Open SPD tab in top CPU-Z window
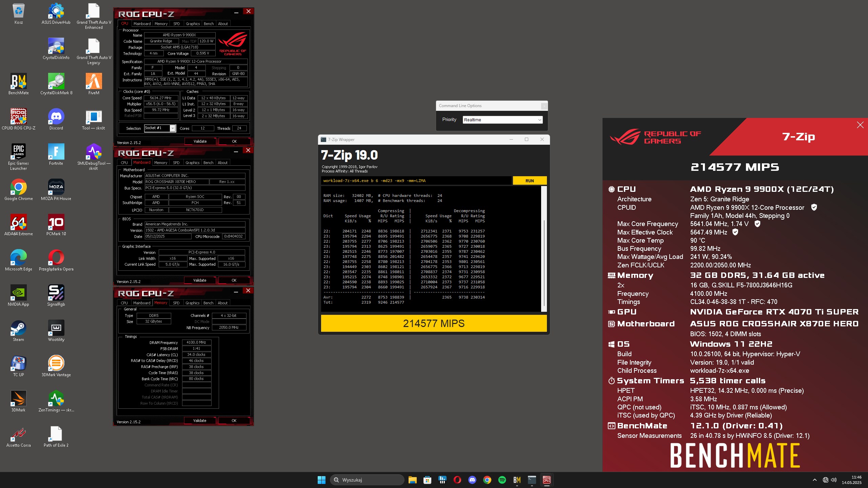 tap(177, 24)
